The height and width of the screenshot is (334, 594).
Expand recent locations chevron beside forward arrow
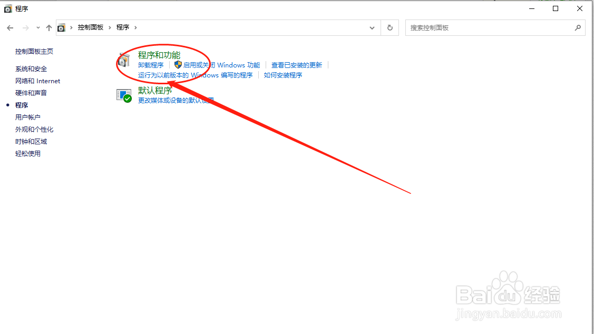tap(37, 27)
